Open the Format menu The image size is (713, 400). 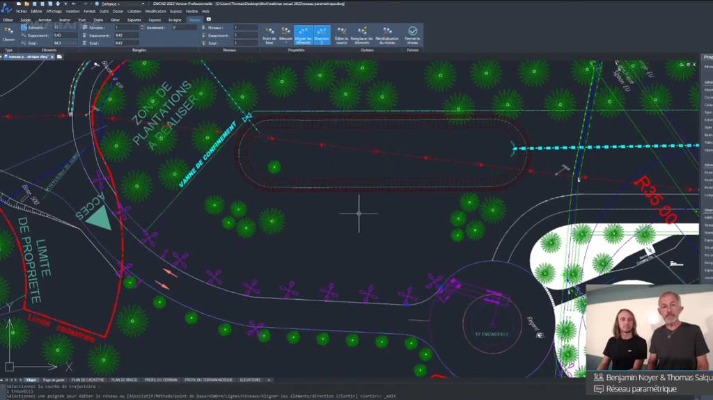[x=89, y=11]
